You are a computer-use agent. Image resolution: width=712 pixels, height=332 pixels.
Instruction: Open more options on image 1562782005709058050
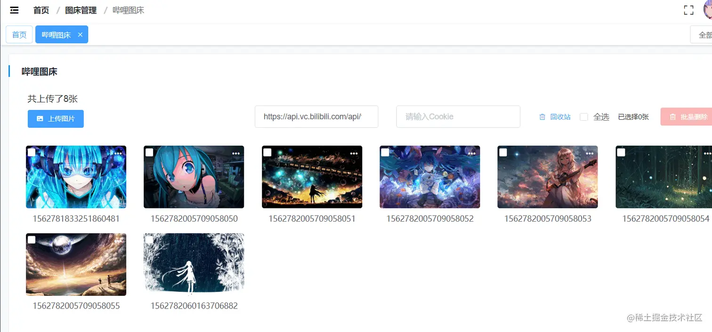pyautogui.click(x=236, y=153)
